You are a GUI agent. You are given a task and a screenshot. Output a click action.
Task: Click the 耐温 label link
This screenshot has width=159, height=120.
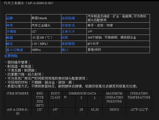point(10,38)
